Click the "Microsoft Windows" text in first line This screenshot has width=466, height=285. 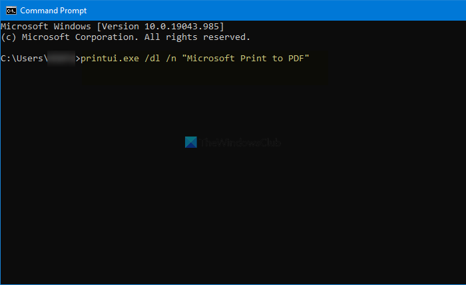46,26
